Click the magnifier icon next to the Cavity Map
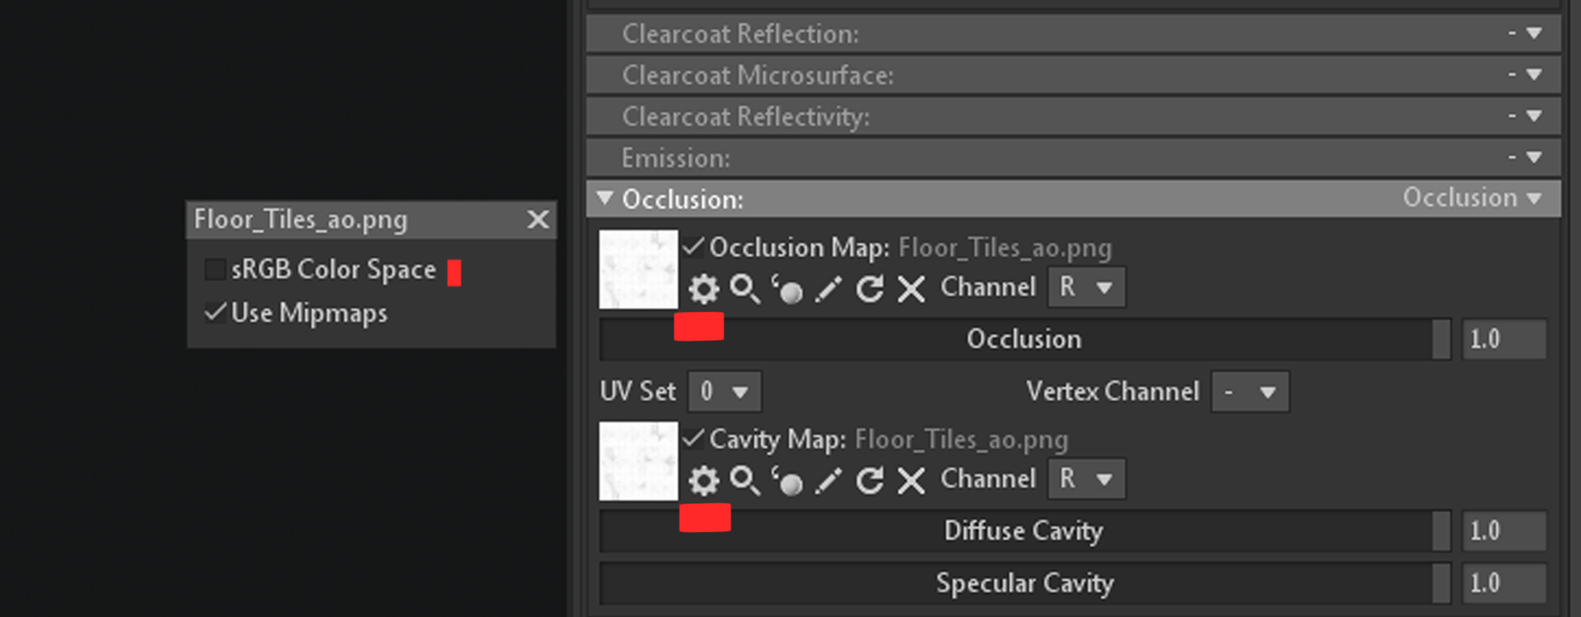 click(745, 480)
